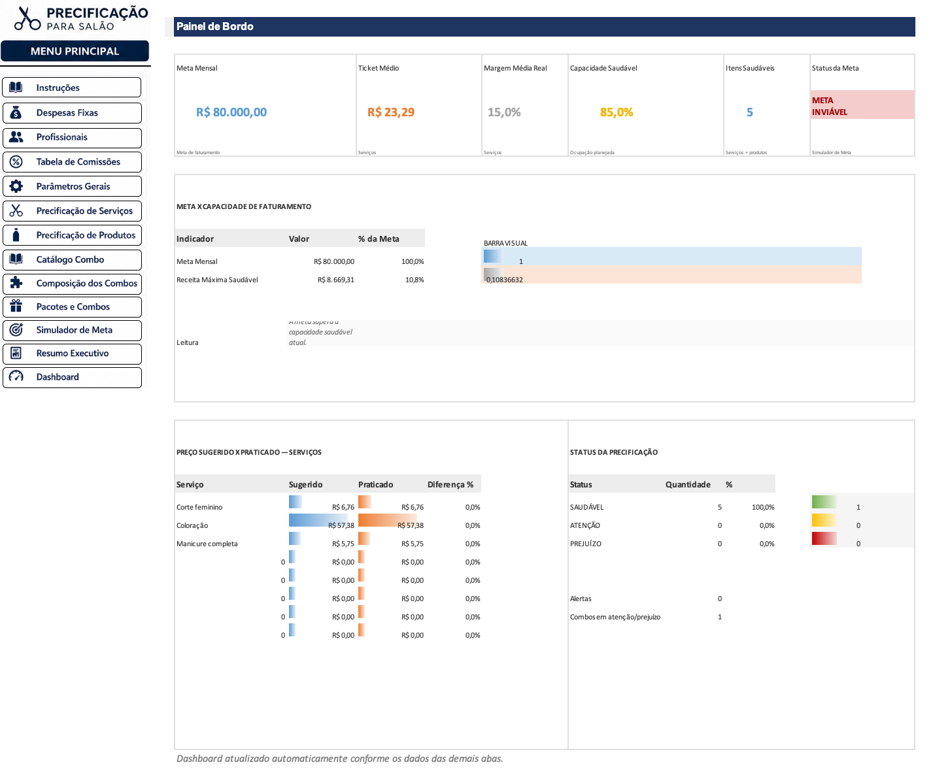Click the report icon for Resumo Executivo
This screenshot has height=771, width=935.
click(x=16, y=353)
